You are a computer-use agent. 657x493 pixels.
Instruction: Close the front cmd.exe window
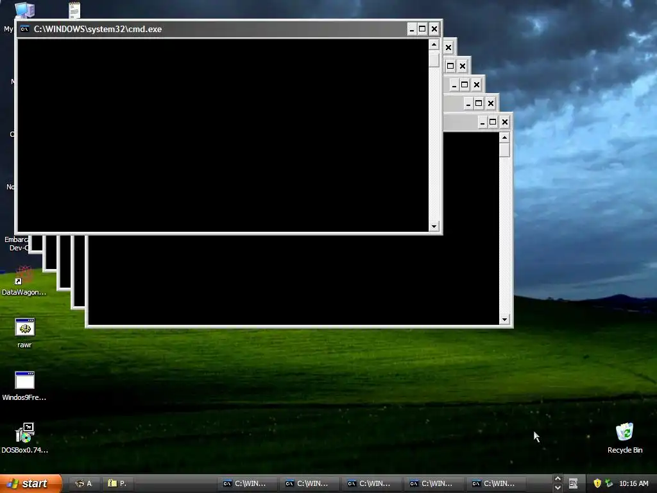coord(434,29)
